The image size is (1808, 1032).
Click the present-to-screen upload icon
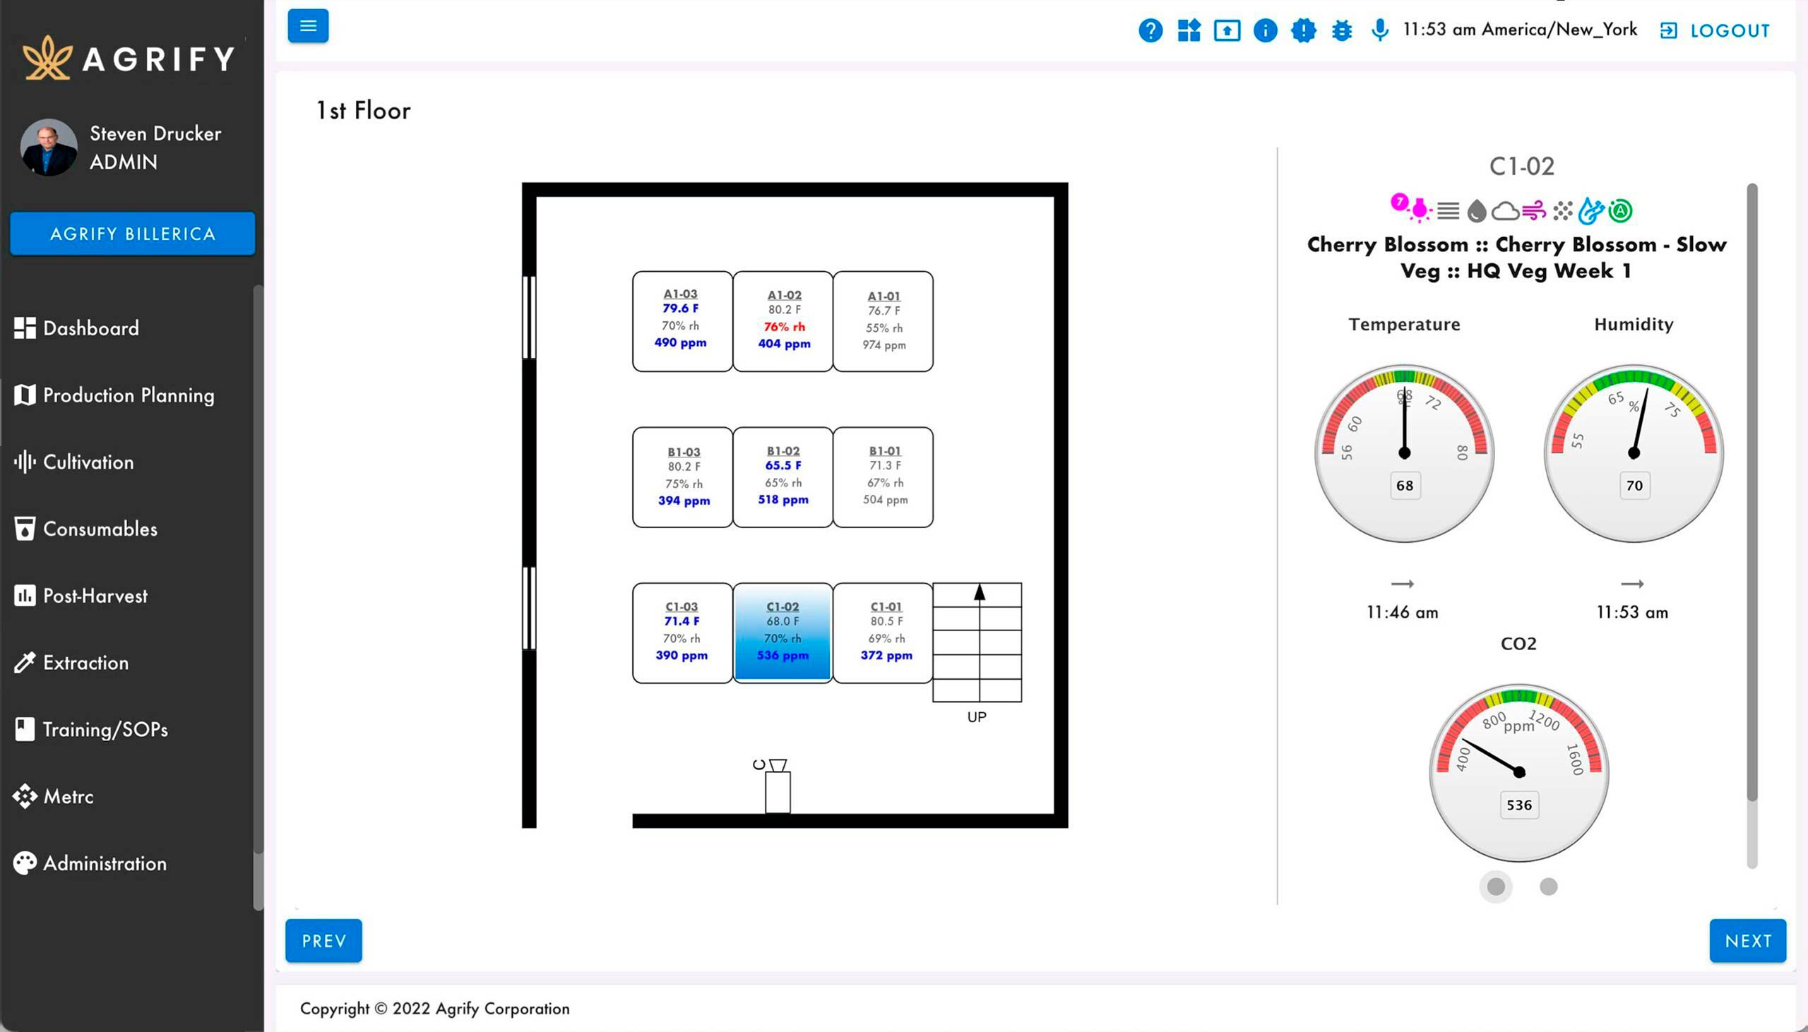pos(1227,30)
